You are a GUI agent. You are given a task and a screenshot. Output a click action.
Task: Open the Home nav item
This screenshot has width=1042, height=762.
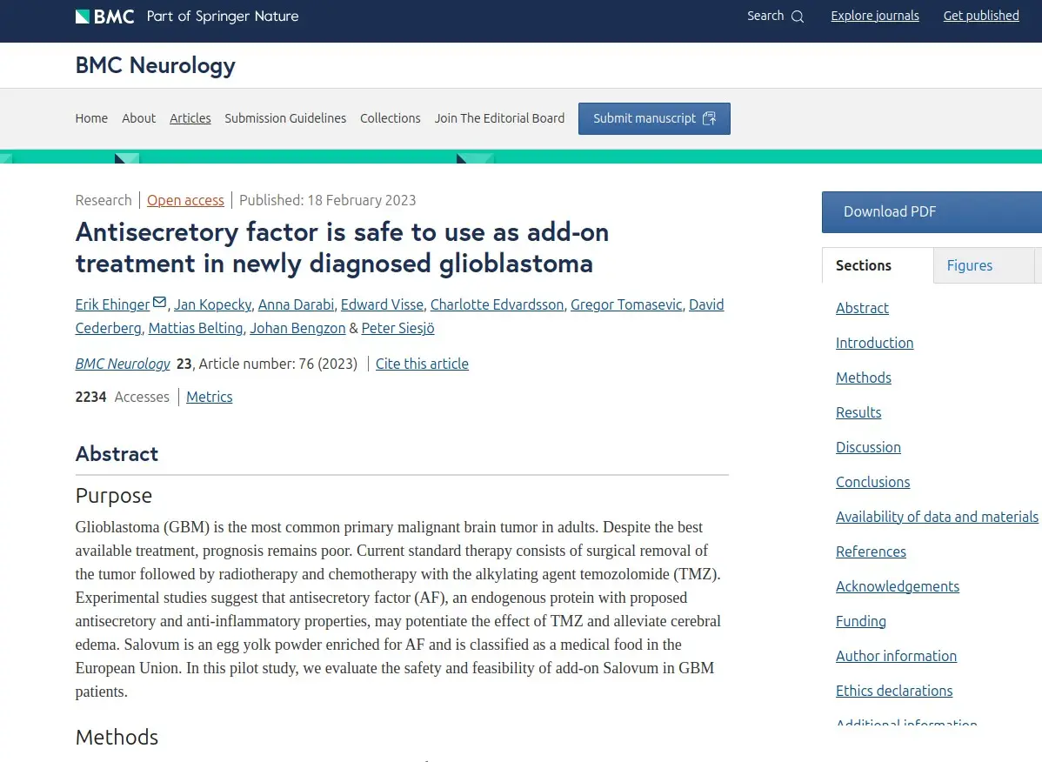[91, 118]
